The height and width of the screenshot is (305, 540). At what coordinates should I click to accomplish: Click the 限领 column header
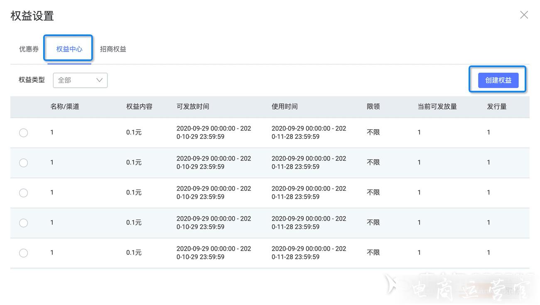point(373,107)
